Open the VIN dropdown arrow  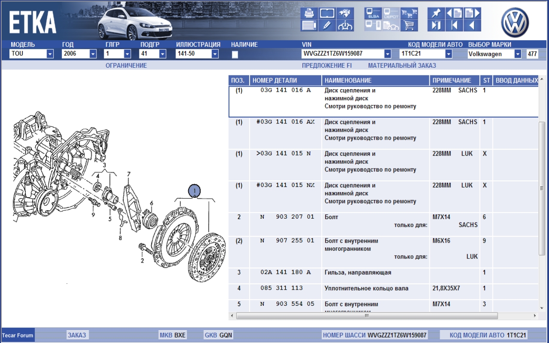point(388,54)
